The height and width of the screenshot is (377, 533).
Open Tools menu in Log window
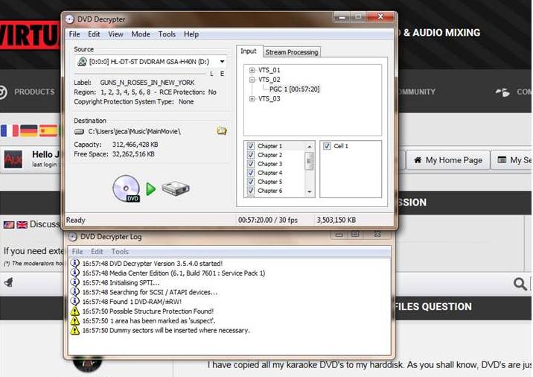point(120,251)
